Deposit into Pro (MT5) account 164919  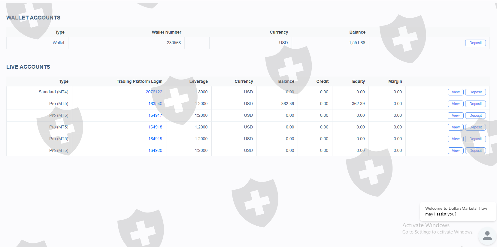pyautogui.click(x=475, y=139)
